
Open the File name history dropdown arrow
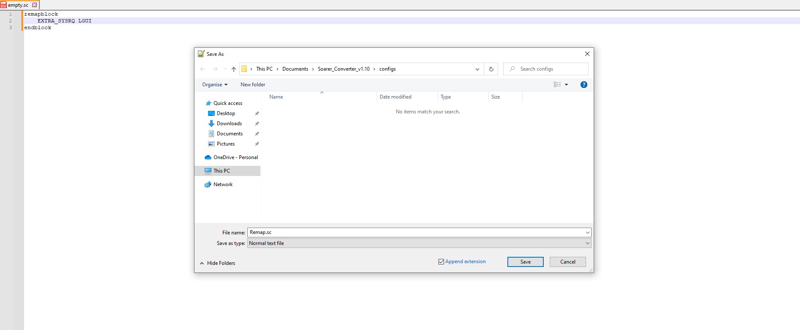pos(587,232)
